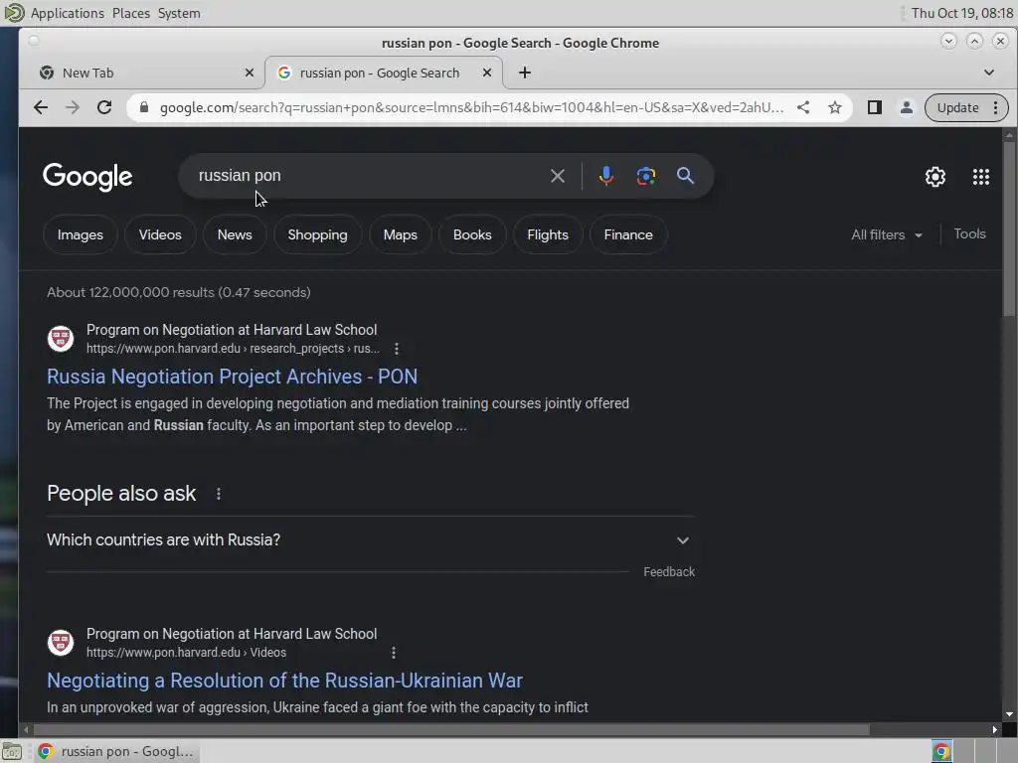This screenshot has width=1018, height=763.
Task: View site info via padlock icon
Action: pyautogui.click(x=144, y=107)
